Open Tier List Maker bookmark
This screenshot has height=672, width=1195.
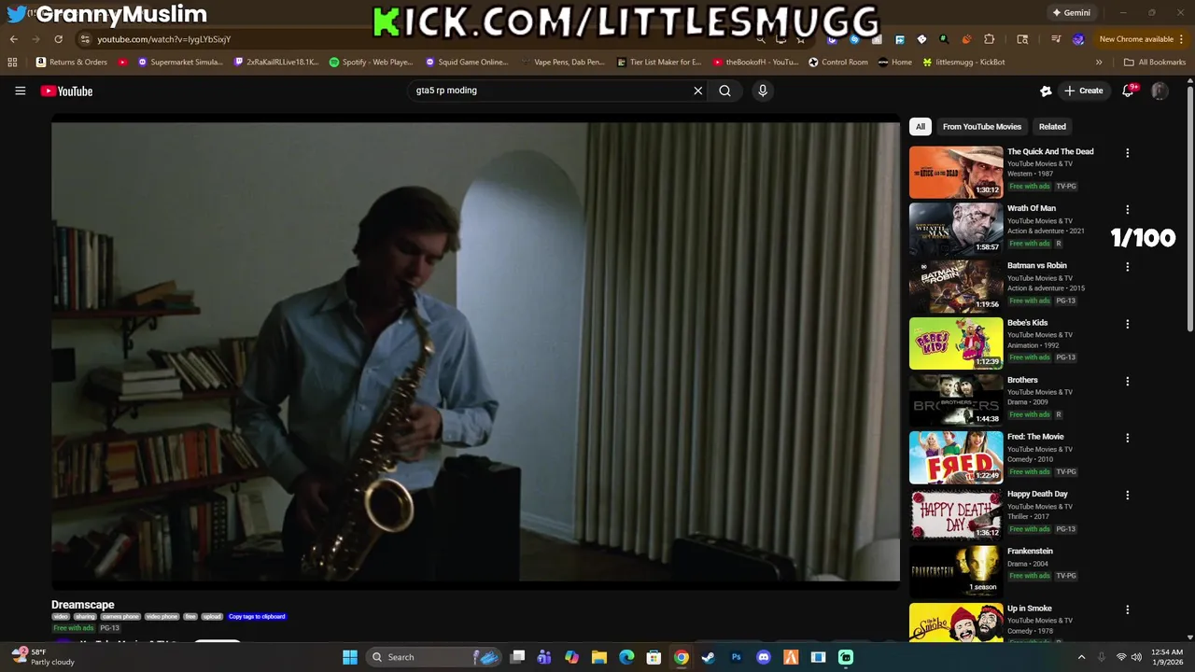click(x=659, y=63)
